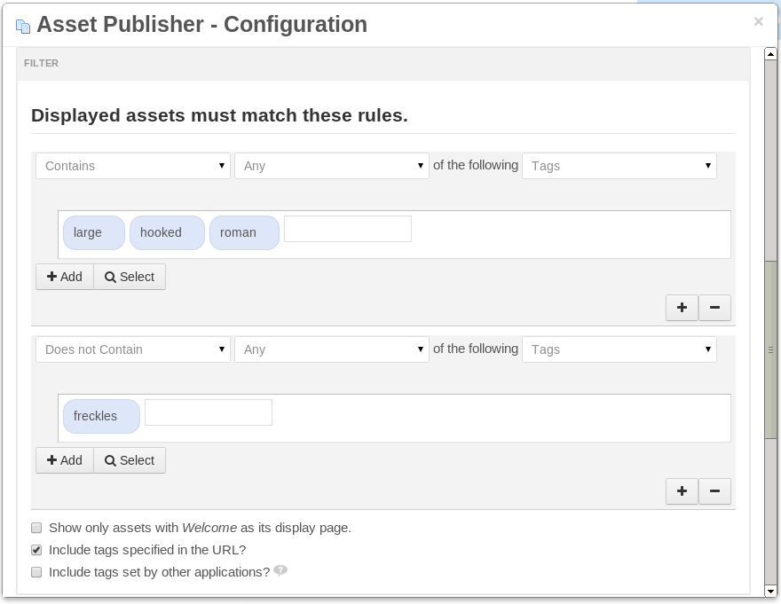Toggle Show only assets with Welcome display page
The image size is (781, 604).
point(36,528)
